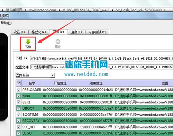Select the LOGO name cell
Viewport: 173px width, 136px height.
[x=32, y=133]
